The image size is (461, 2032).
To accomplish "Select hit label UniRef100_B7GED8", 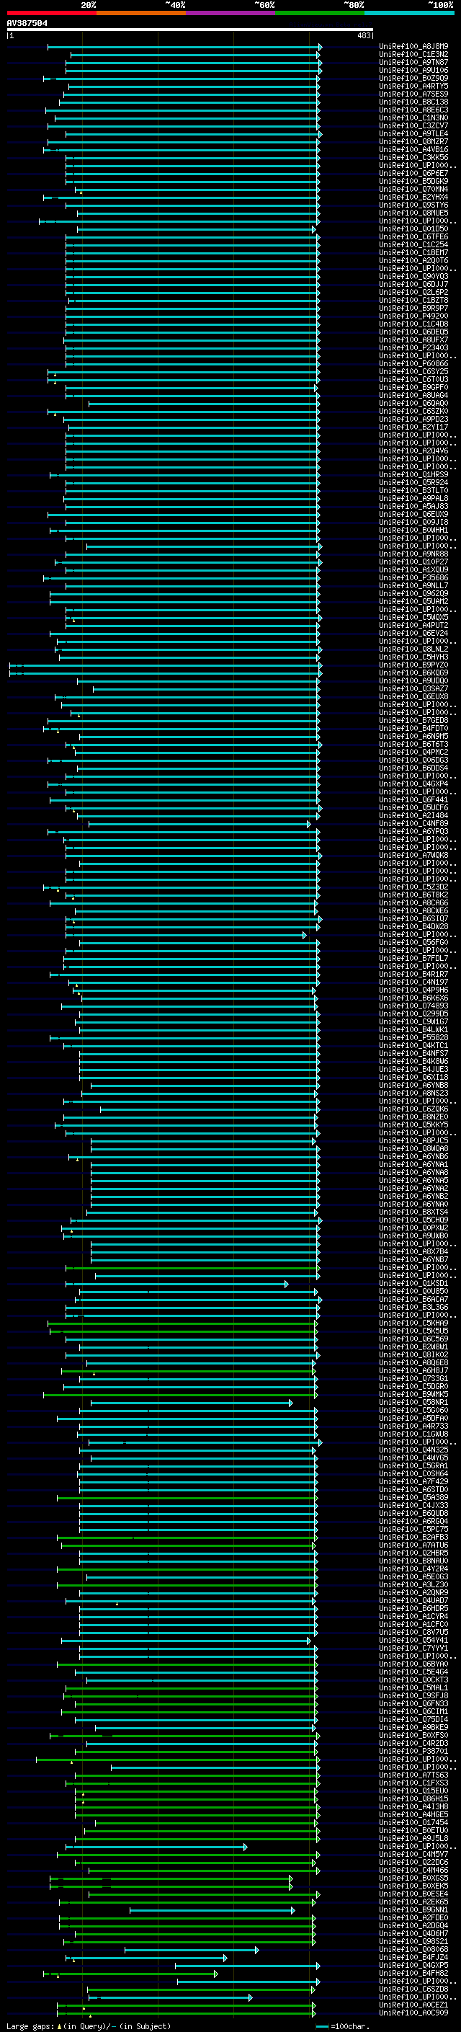I will point(413,720).
